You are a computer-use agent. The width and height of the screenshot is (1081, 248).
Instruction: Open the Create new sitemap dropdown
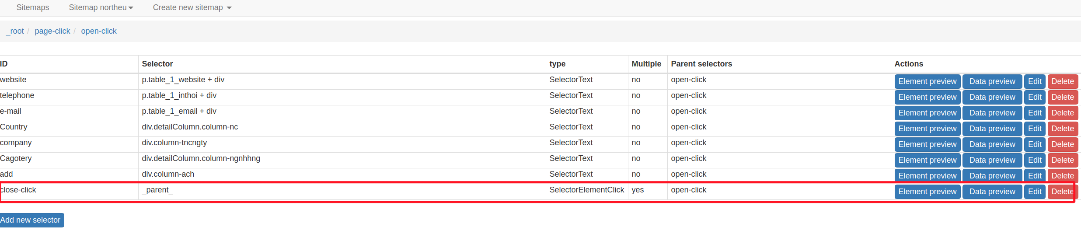[x=192, y=7]
